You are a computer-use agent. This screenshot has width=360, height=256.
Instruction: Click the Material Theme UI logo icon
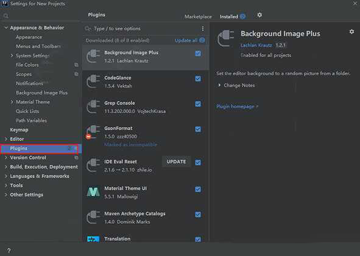click(93, 192)
